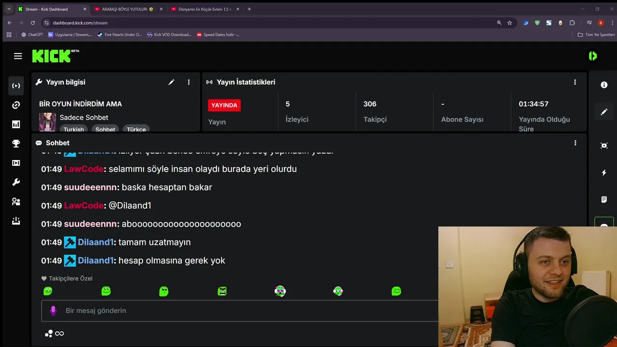
Task: Select the first green smiling emote
Action: (48, 291)
